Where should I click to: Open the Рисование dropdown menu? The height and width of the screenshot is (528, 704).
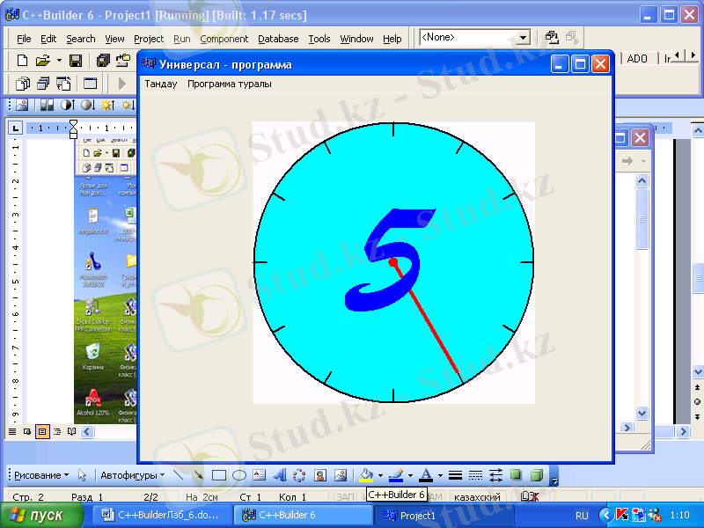[x=40, y=475]
